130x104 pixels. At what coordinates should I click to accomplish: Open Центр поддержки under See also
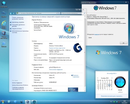[x=17, y=83]
